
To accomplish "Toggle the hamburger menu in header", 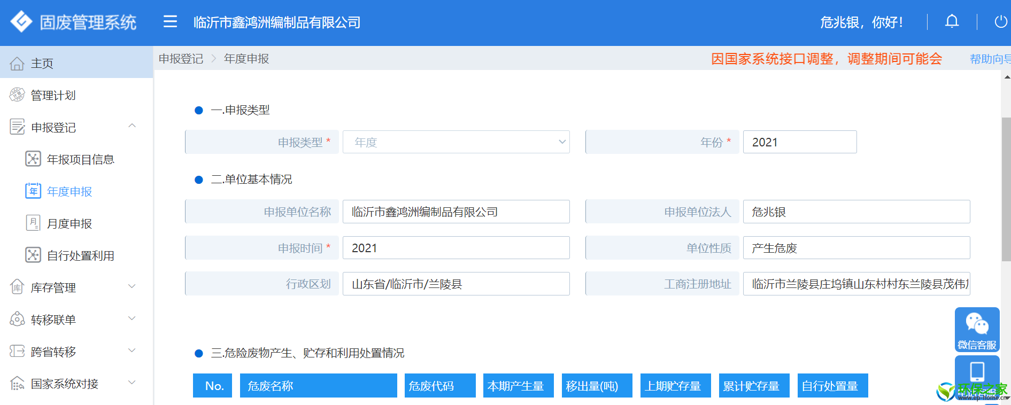I will (170, 21).
